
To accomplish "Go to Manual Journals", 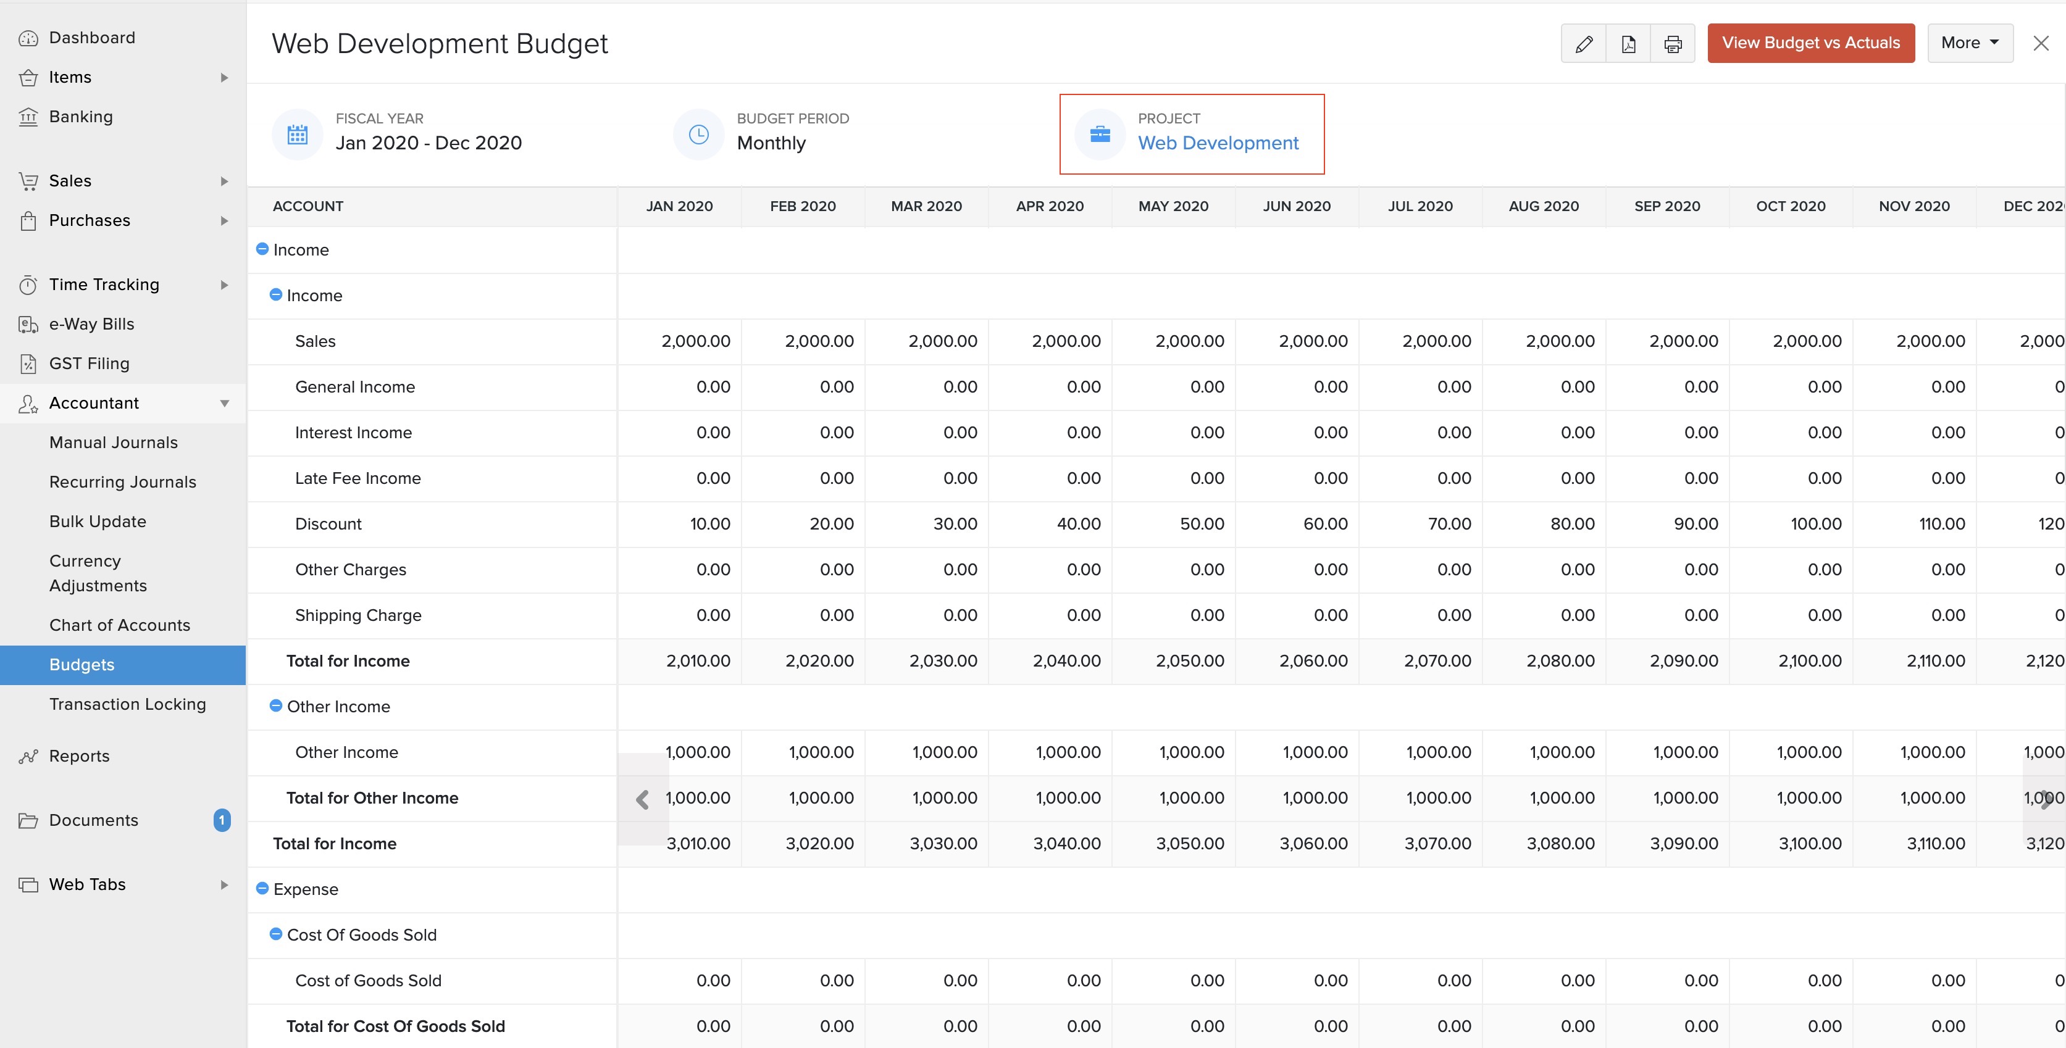I will click(x=113, y=443).
